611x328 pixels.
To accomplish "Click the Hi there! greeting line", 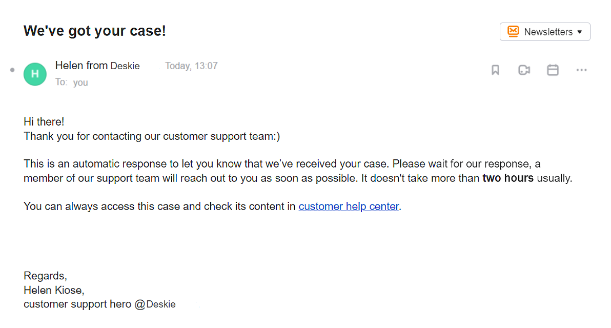I will (44, 122).
